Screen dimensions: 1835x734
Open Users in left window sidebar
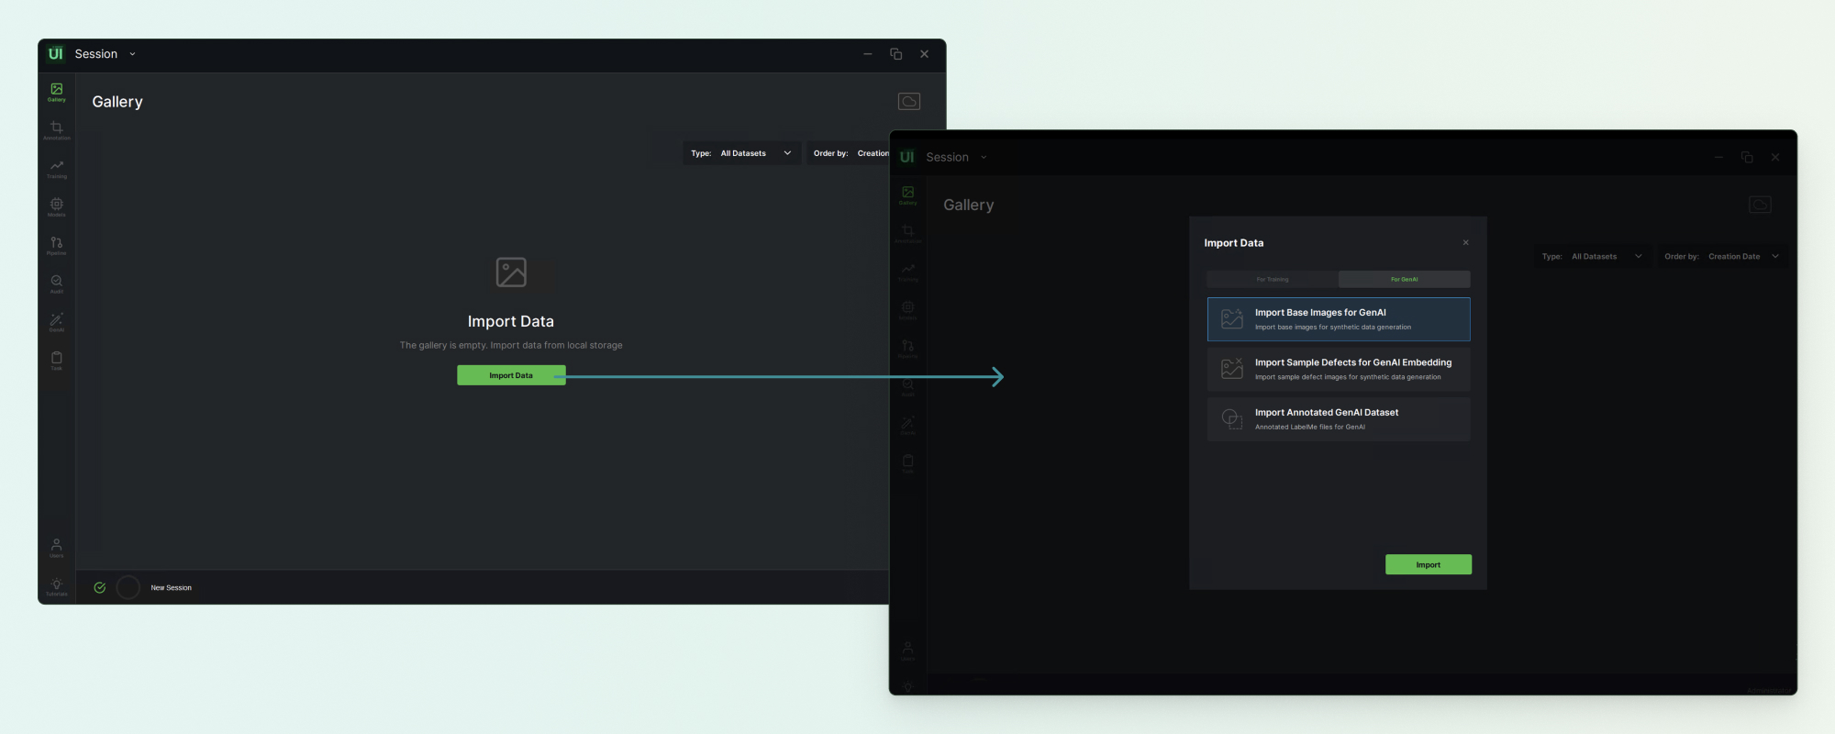point(57,548)
